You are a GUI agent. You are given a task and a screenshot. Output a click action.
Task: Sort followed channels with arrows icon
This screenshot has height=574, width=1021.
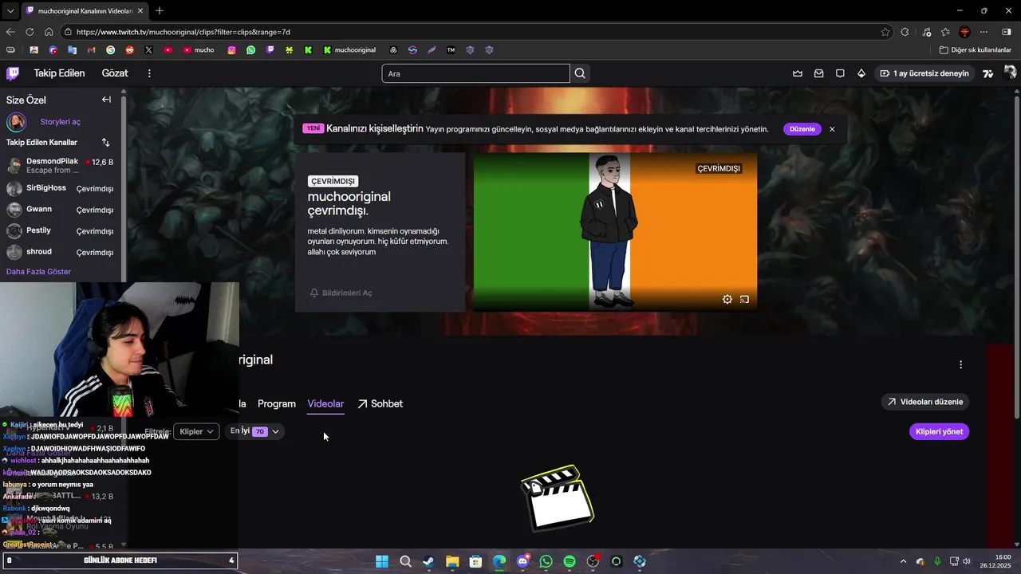tap(105, 142)
